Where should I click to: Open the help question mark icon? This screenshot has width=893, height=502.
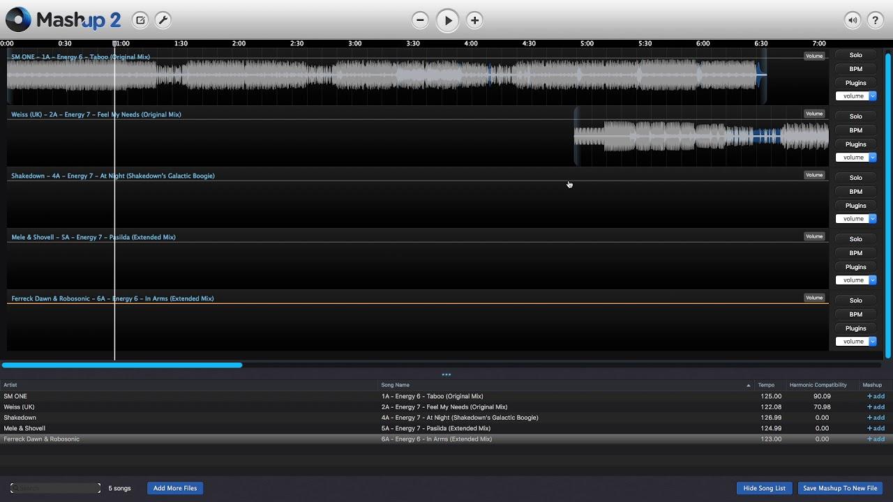[x=875, y=20]
